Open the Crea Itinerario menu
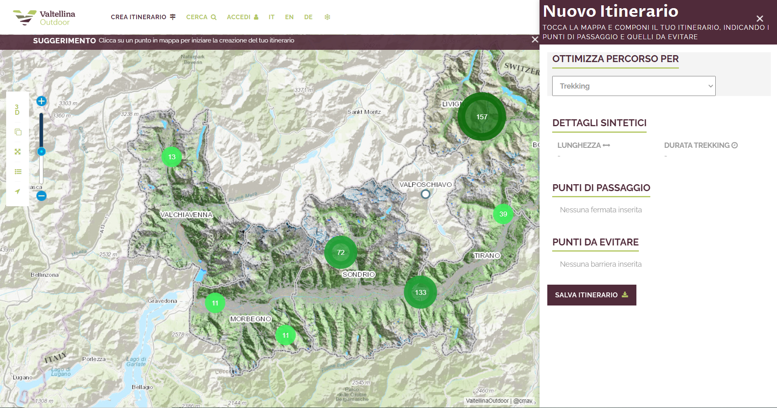The image size is (777, 408). pos(143,17)
